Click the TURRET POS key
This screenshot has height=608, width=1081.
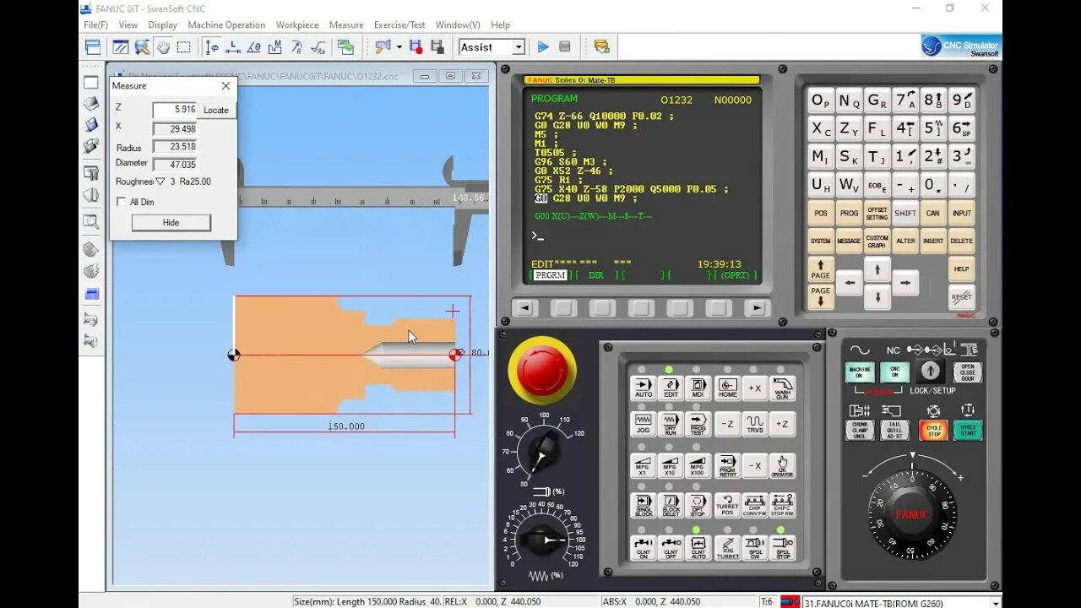click(727, 506)
